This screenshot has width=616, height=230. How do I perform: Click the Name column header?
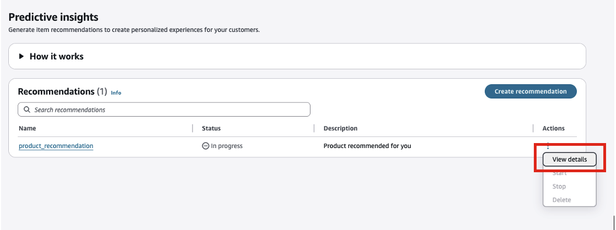[26, 128]
